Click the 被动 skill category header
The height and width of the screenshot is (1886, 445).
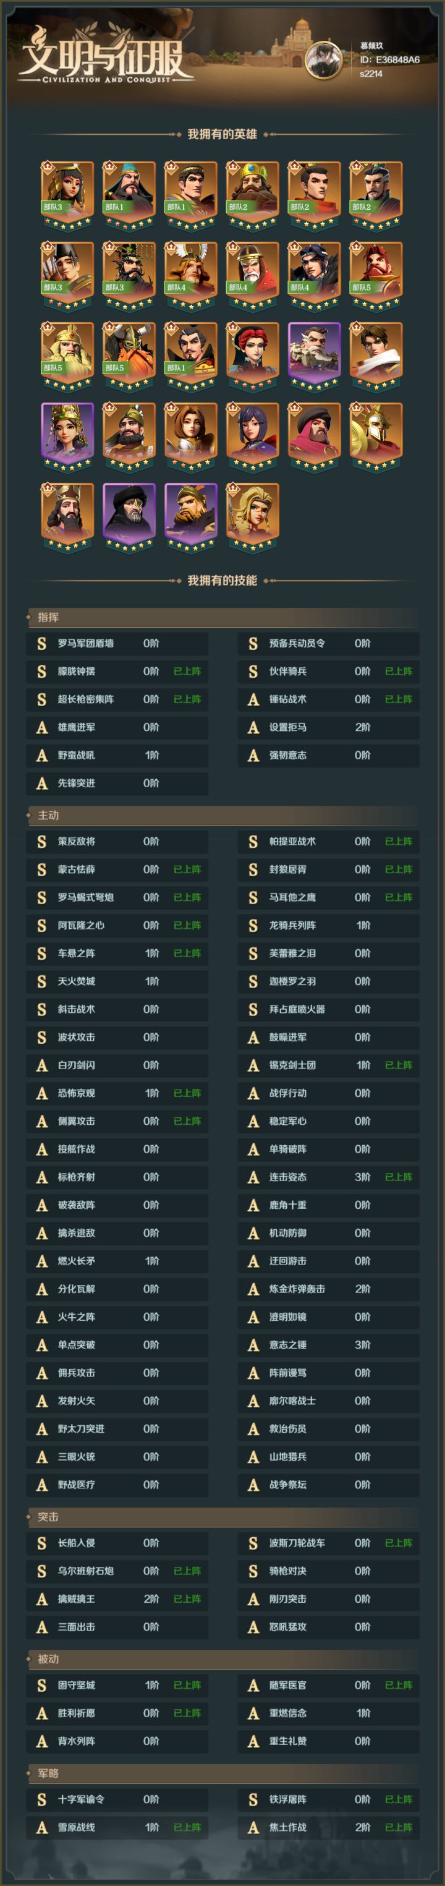coord(48,1658)
